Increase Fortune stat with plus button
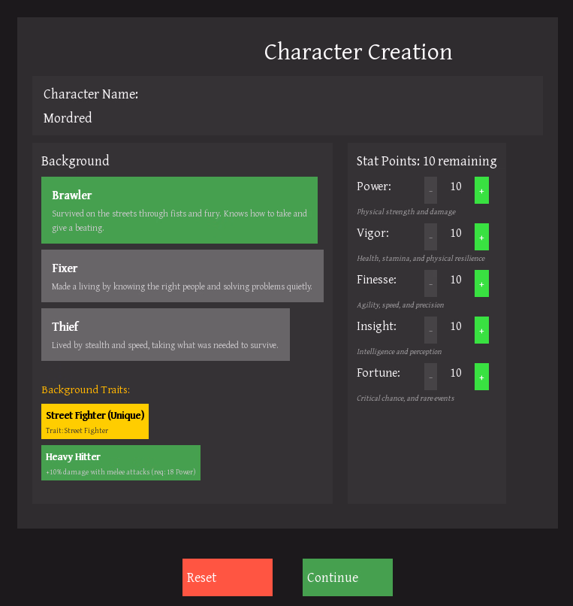573x606 pixels. [x=481, y=377]
